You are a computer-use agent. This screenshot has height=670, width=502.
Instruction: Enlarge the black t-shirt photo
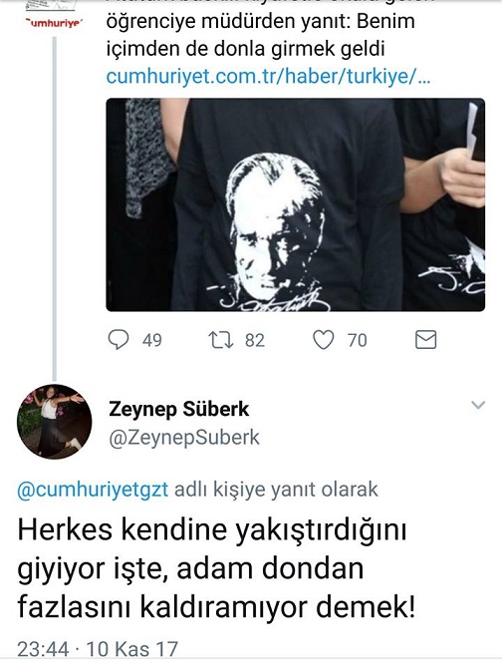tap(296, 204)
